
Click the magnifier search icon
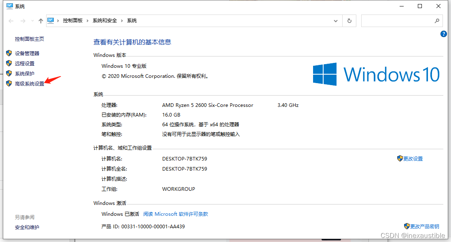click(x=437, y=21)
